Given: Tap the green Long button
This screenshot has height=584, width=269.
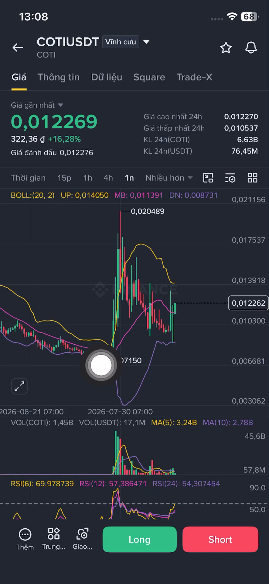Looking at the screenshot, I should (140, 540).
